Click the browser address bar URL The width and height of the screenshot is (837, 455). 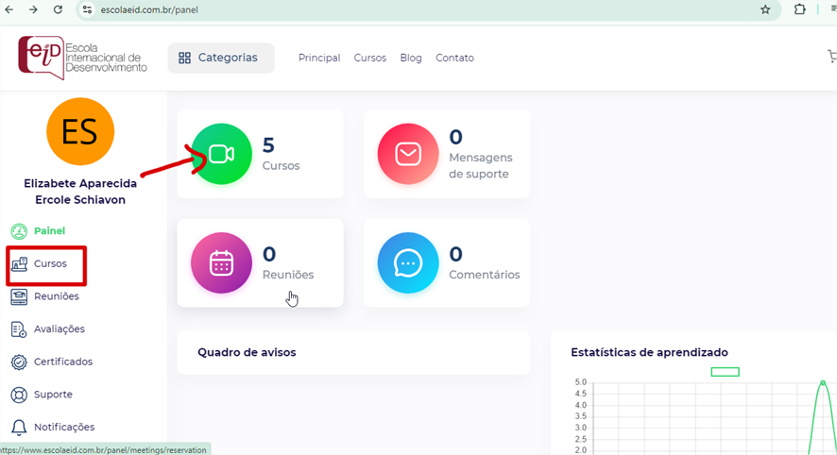pyautogui.click(x=378, y=9)
